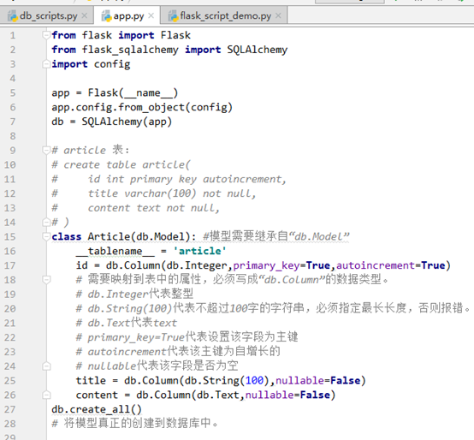The width and height of the screenshot is (474, 440).
Task: Click 'primary_key=True' argument on line 17
Action: 281,265
